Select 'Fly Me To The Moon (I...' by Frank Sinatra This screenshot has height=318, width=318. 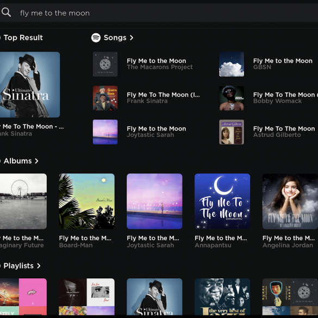[163, 95]
